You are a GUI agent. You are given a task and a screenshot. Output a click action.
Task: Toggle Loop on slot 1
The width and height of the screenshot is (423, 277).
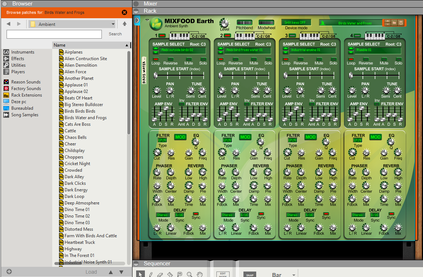coord(155,59)
